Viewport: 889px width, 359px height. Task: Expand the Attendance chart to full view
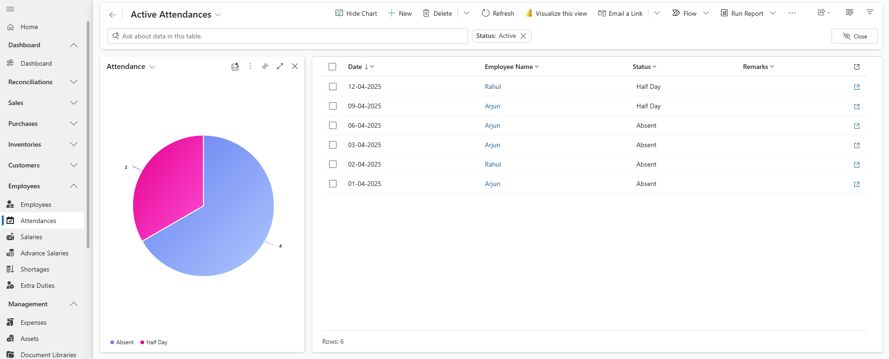(x=280, y=67)
